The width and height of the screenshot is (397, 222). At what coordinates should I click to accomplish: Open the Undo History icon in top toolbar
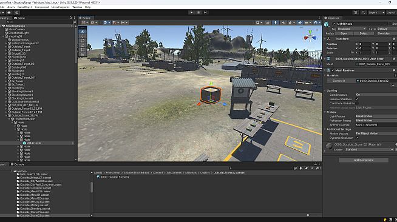pyautogui.click(x=356, y=12)
